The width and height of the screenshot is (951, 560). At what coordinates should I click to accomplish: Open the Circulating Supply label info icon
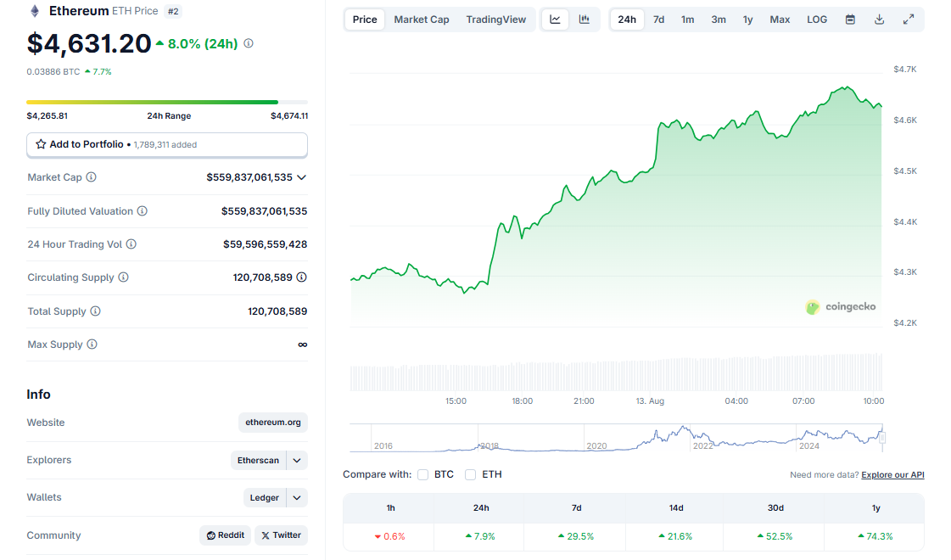[123, 277]
